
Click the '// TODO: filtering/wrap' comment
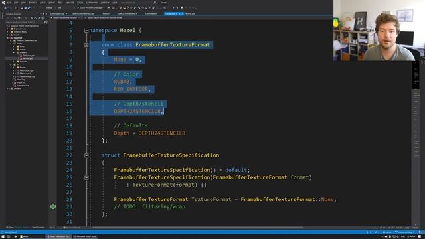149,206
